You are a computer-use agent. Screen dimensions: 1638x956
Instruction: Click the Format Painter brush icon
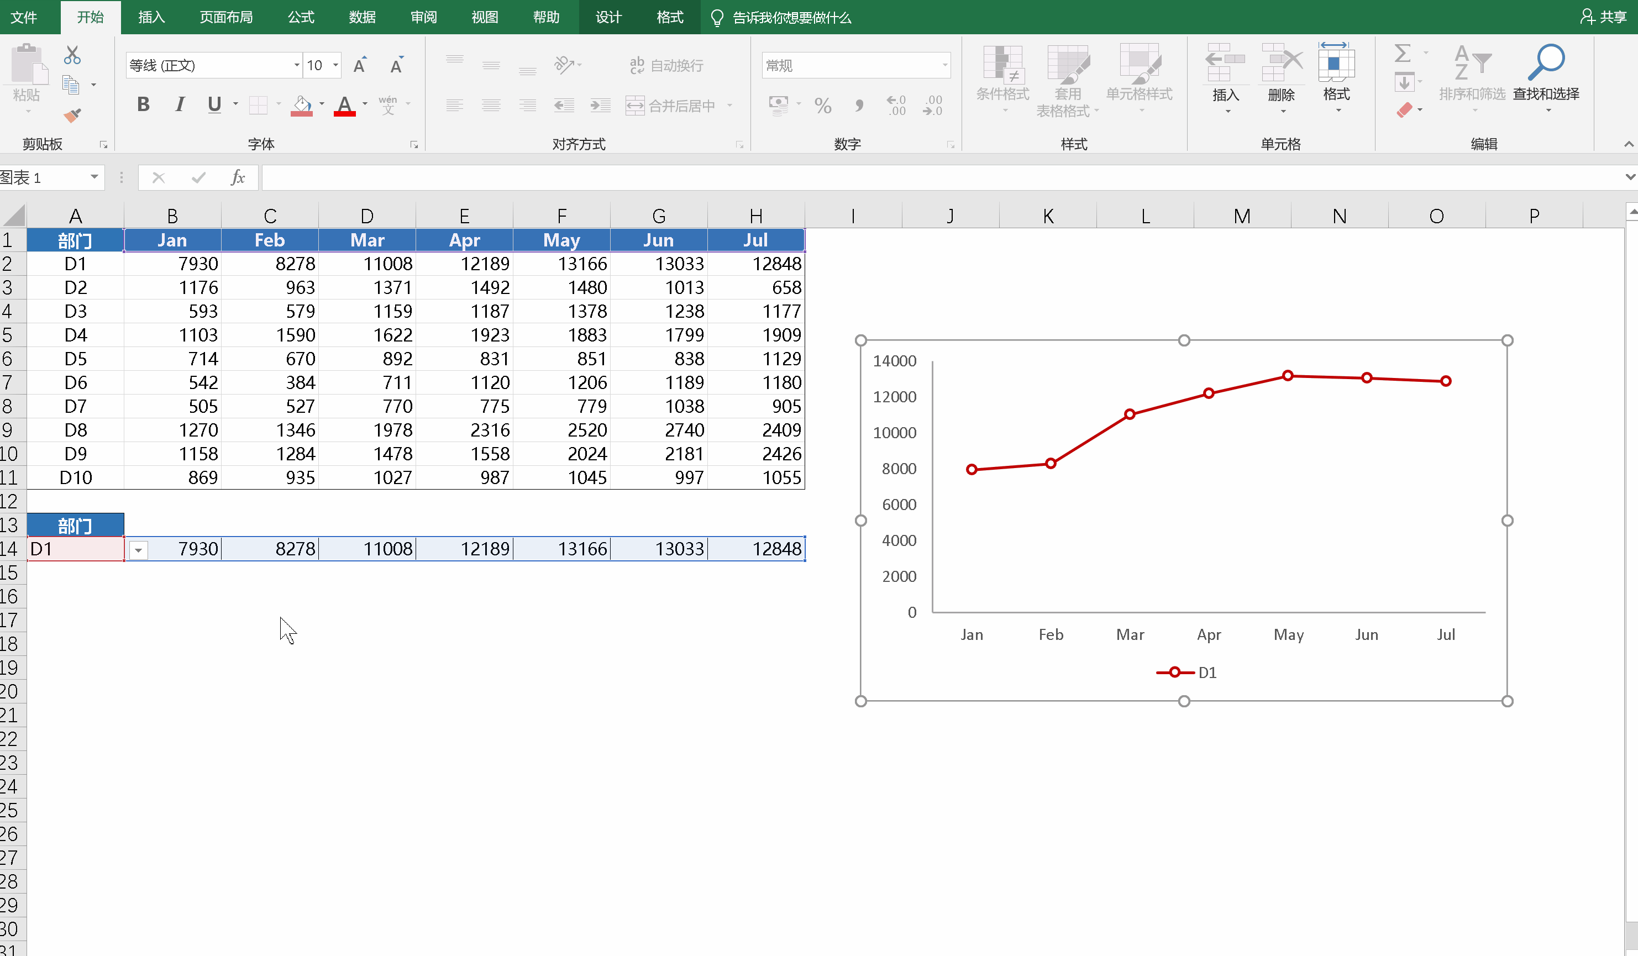(x=72, y=115)
